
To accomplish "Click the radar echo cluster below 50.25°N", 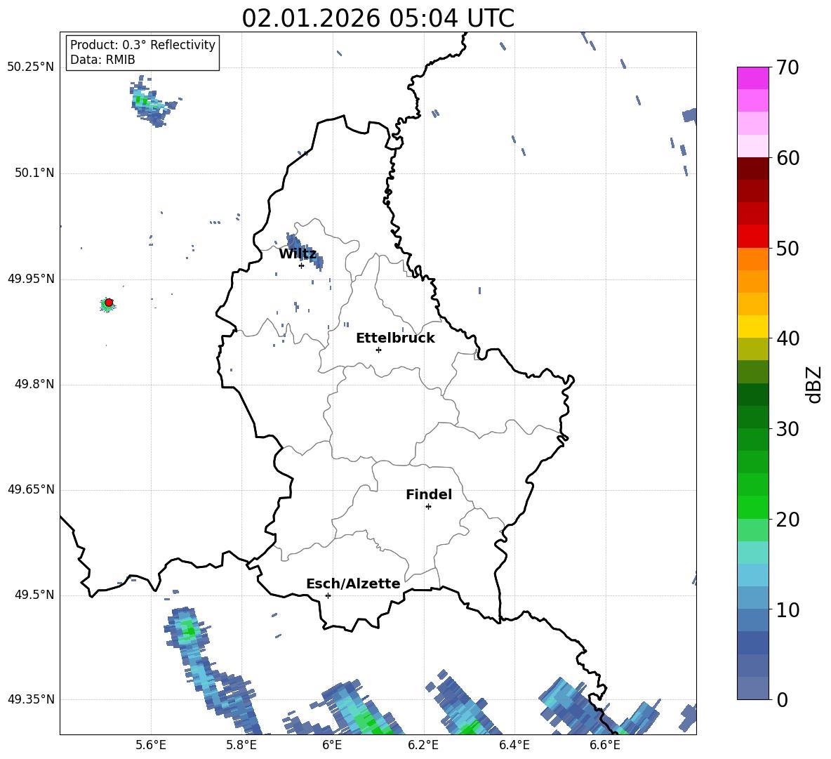I will click(152, 103).
